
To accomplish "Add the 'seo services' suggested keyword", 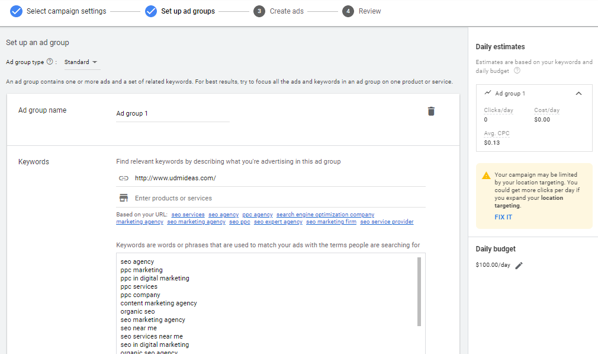I will [188, 215].
